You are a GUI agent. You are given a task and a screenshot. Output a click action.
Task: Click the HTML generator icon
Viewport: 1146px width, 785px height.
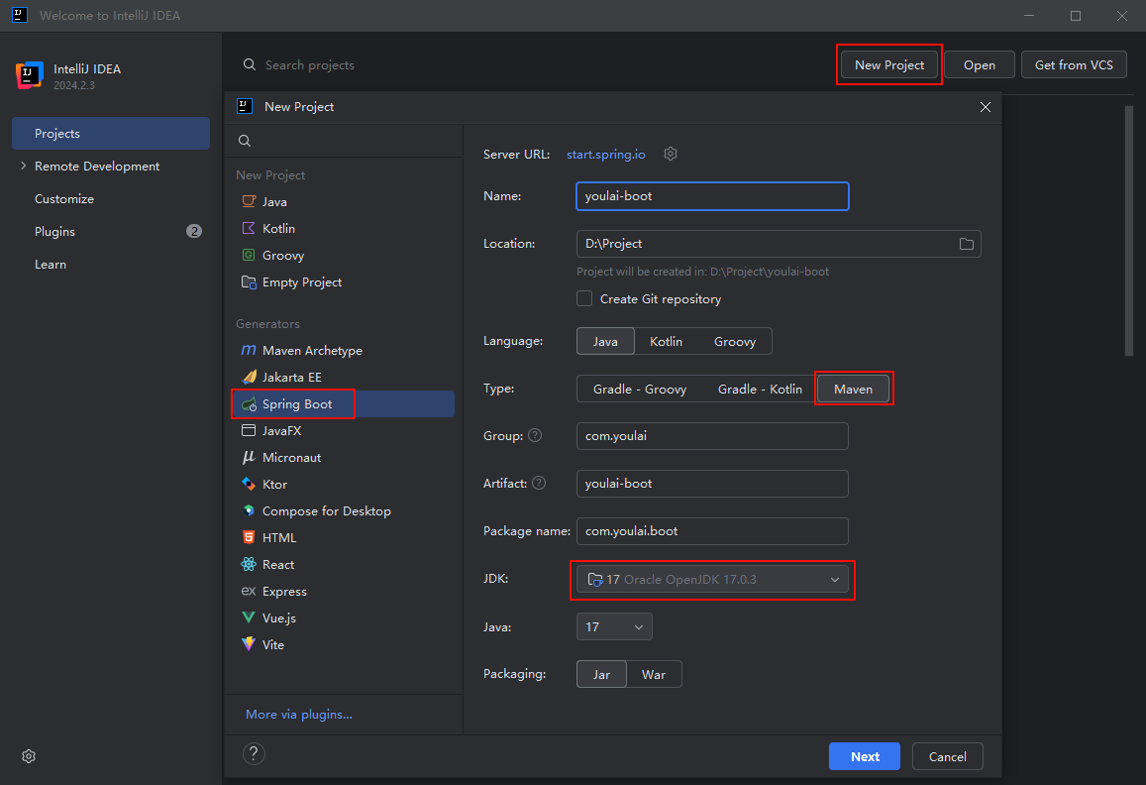[249, 537]
